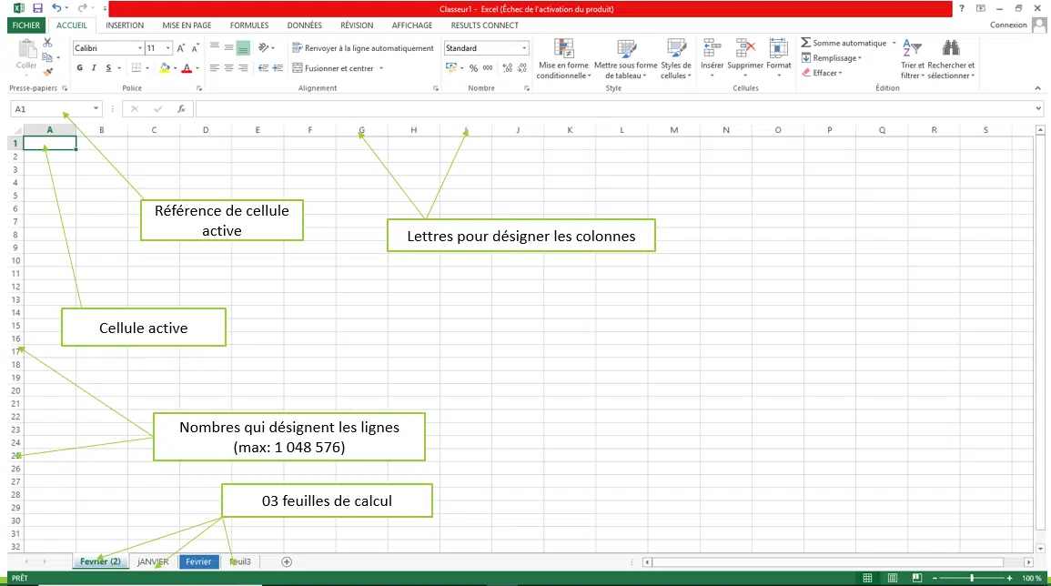Open the Standard number format dropdown

point(524,48)
